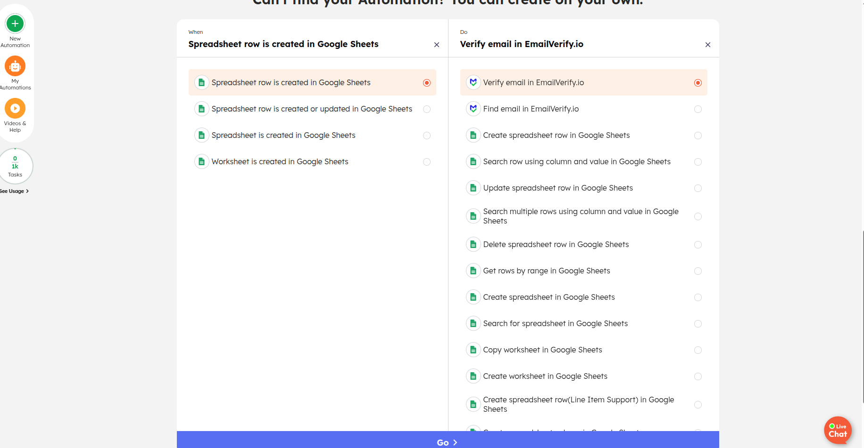This screenshot has height=448, width=864.
Task: Select radio for 'Search multiple rows using column and value'
Action: [x=698, y=216]
